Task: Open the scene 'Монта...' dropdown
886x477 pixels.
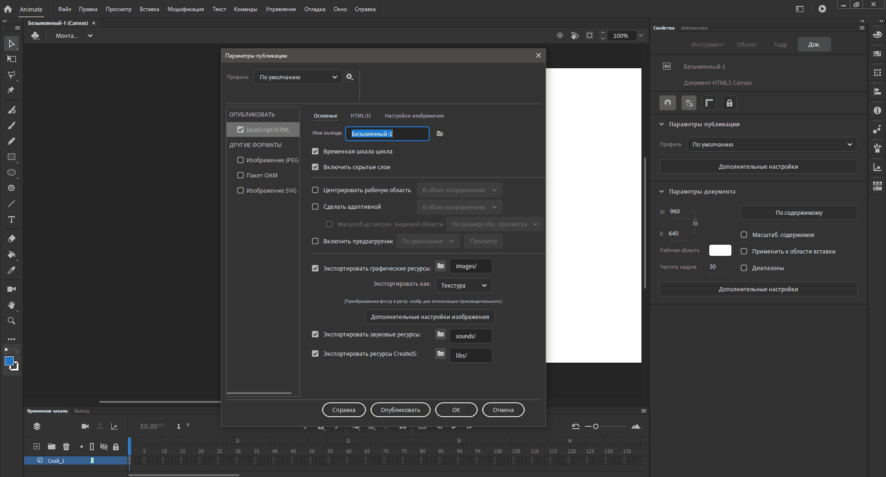Action: (x=74, y=35)
